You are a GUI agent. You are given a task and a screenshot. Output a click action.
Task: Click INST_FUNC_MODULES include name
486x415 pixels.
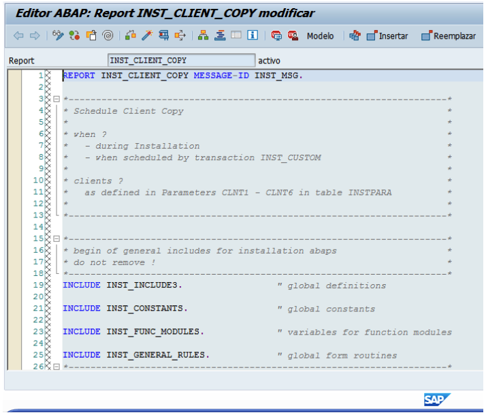click(x=152, y=331)
